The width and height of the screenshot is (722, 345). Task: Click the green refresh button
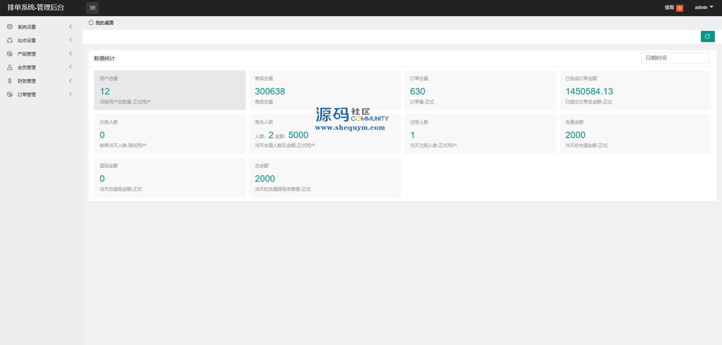(707, 36)
